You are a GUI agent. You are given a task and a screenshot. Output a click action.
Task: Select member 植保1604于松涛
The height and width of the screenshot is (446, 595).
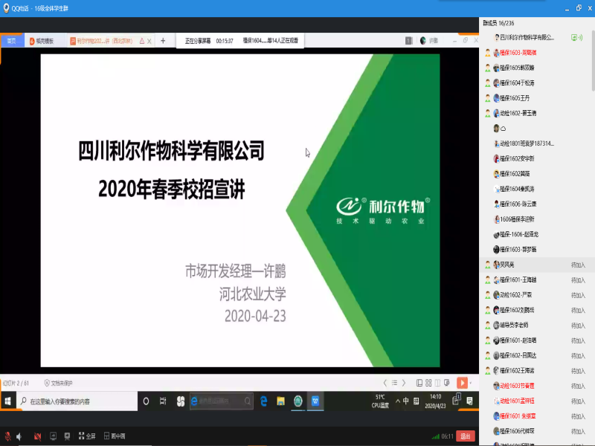click(535, 83)
